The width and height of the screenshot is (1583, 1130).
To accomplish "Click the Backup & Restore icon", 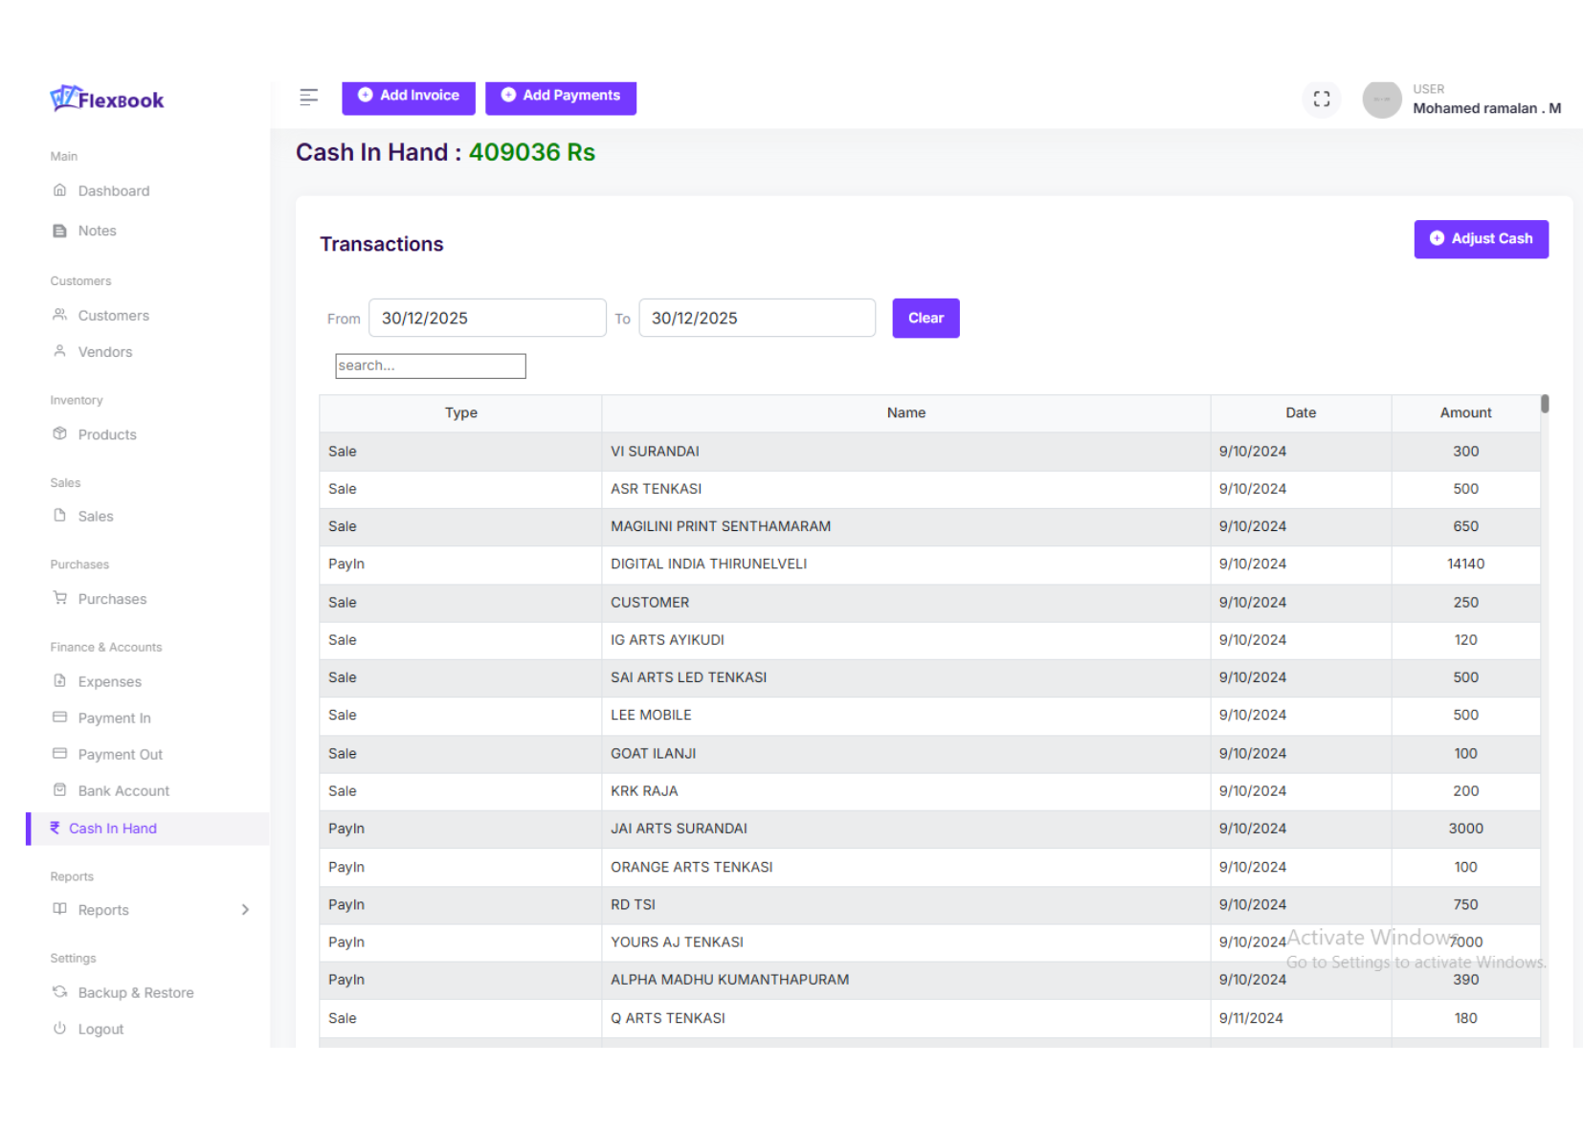I will [x=59, y=992].
